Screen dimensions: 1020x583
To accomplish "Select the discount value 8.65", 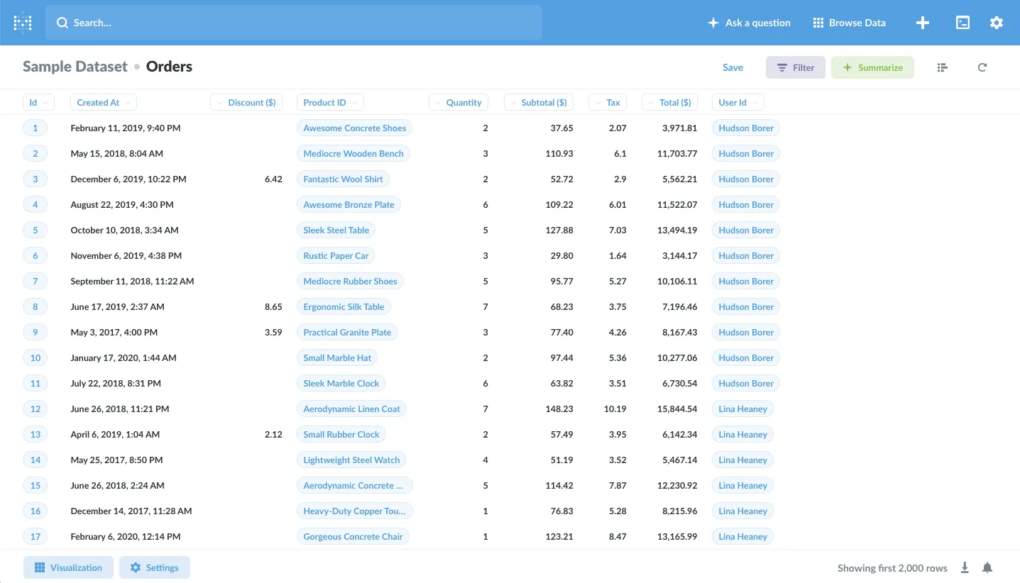I will tap(273, 306).
